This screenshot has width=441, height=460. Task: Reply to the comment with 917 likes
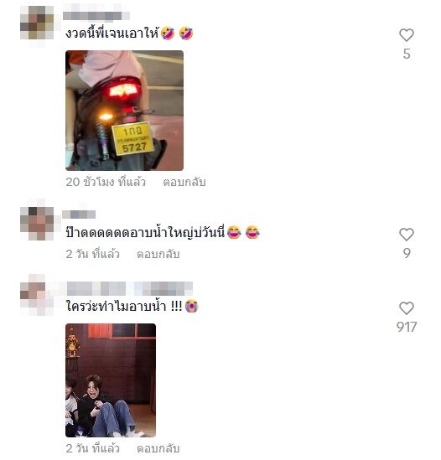[x=158, y=448]
